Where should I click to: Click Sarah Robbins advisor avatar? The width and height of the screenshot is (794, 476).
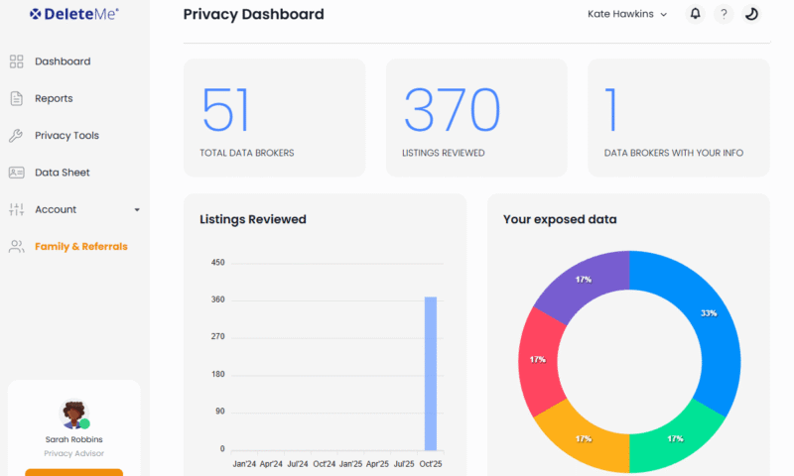coord(73,415)
